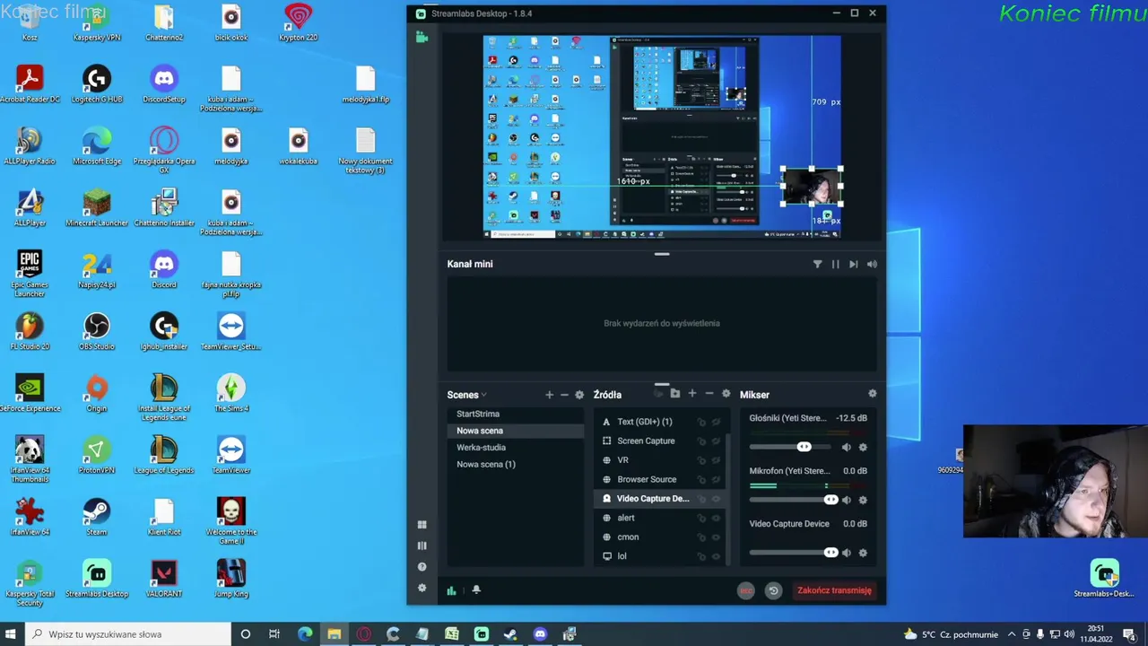Viewport: 1148px width, 646px height.
Task: Toggle visibility of Browser Source
Action: (x=716, y=480)
